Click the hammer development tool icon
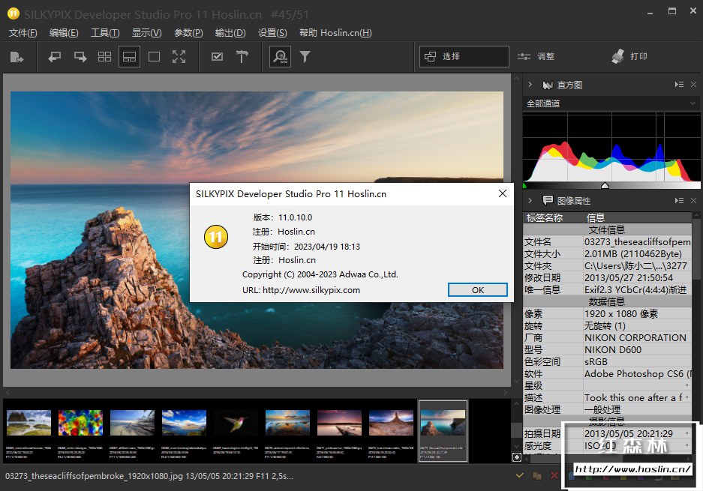 coord(242,56)
